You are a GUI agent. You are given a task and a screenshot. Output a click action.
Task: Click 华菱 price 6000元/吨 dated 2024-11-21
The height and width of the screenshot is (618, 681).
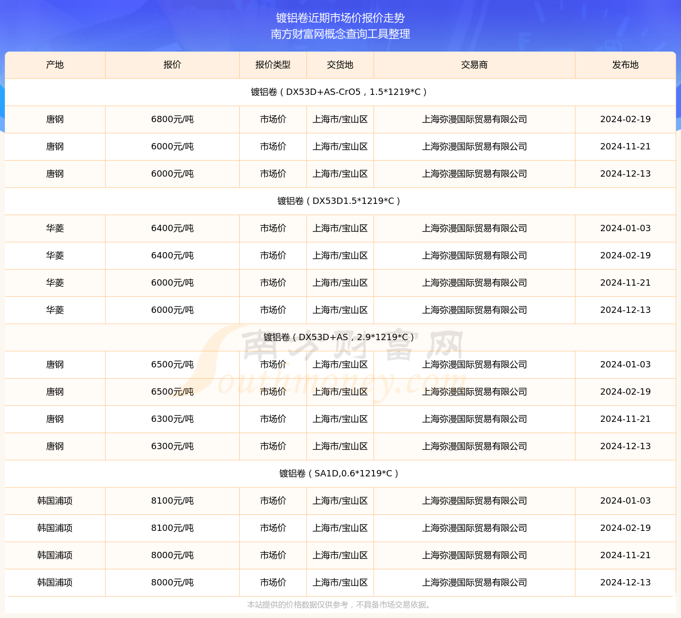[172, 283]
